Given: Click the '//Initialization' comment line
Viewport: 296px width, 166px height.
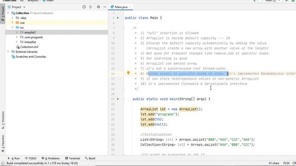Looking at the screenshot, I should point(156,135).
